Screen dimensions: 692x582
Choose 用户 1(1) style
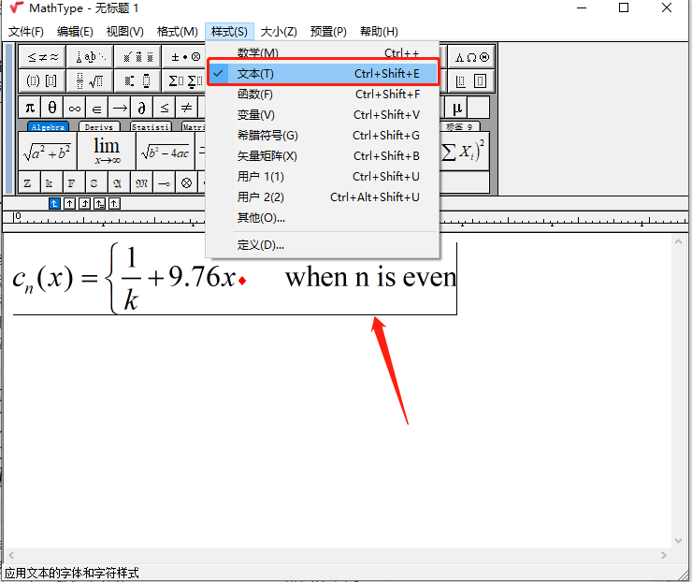coord(323,177)
